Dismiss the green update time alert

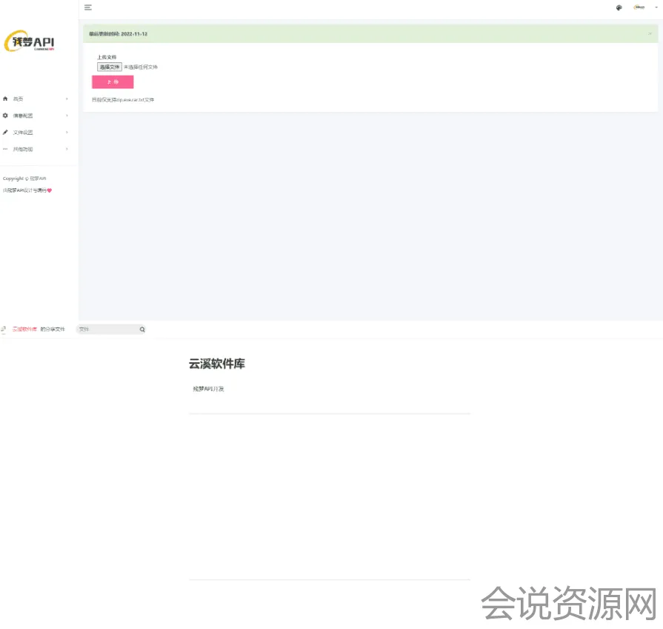click(650, 33)
